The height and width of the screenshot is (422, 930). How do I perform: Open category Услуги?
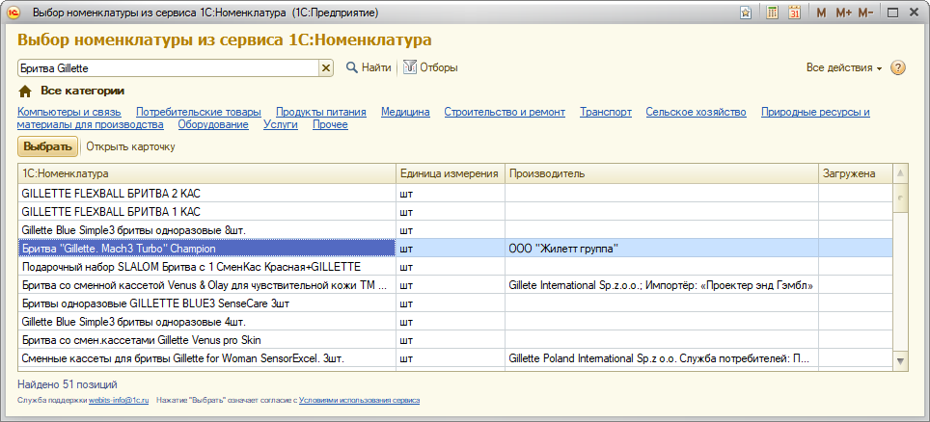tap(281, 124)
